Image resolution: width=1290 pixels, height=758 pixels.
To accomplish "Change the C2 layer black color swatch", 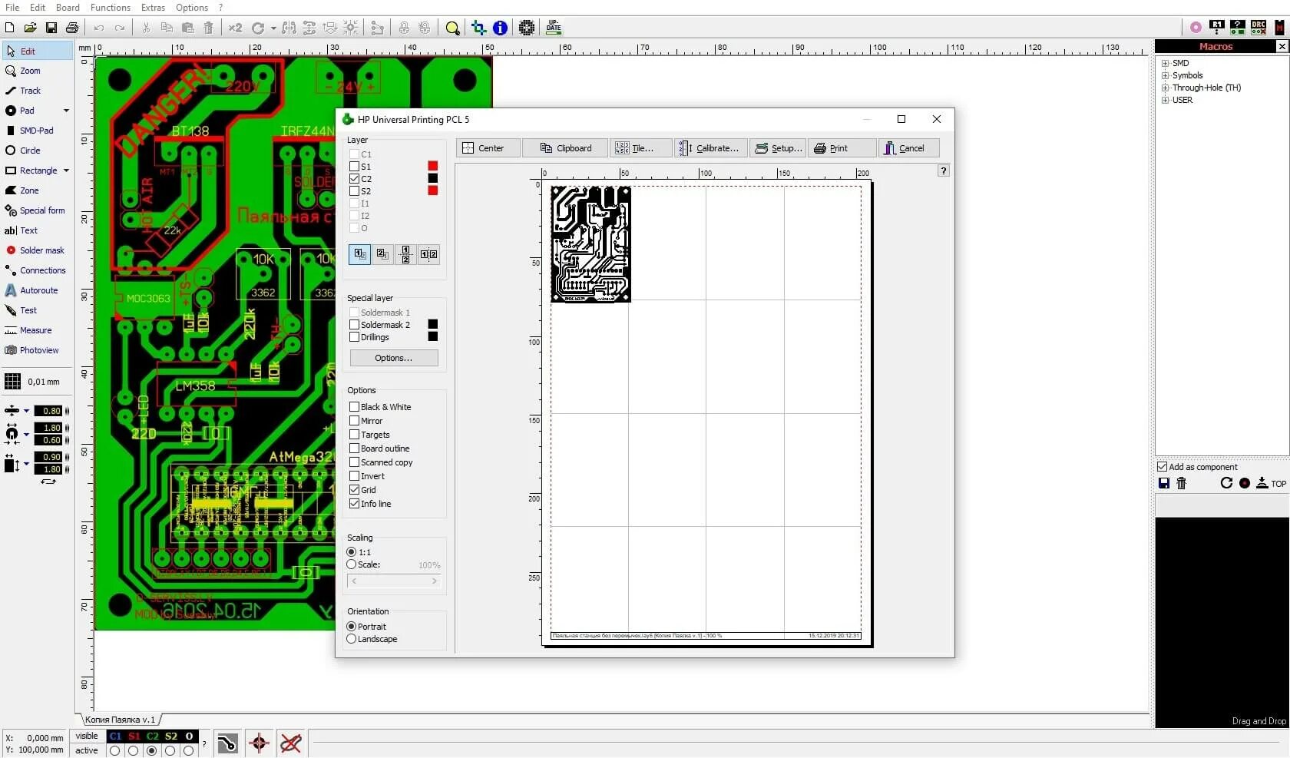I will point(433,178).
